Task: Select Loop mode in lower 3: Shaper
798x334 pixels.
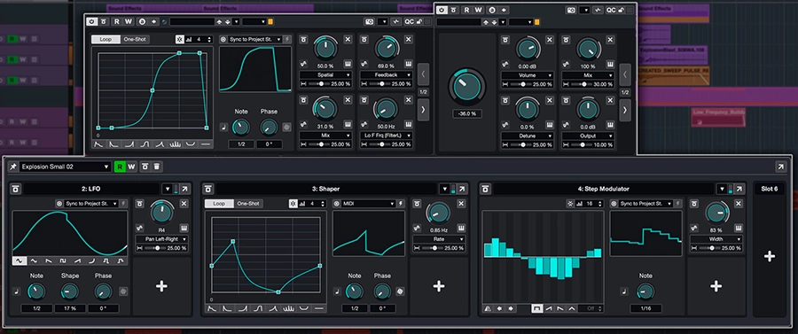Action: pos(219,204)
